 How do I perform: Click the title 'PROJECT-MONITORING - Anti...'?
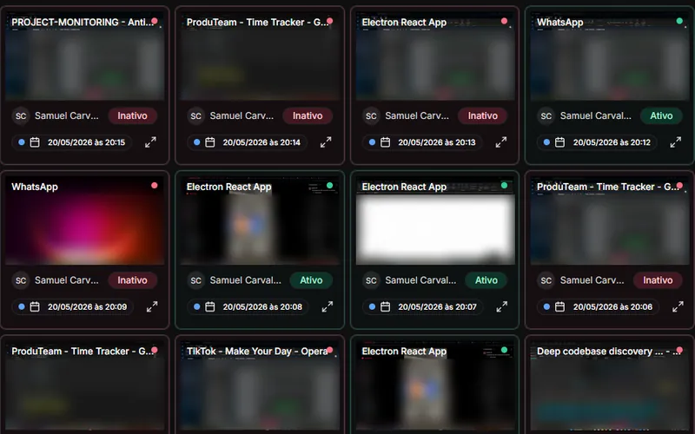(82, 23)
